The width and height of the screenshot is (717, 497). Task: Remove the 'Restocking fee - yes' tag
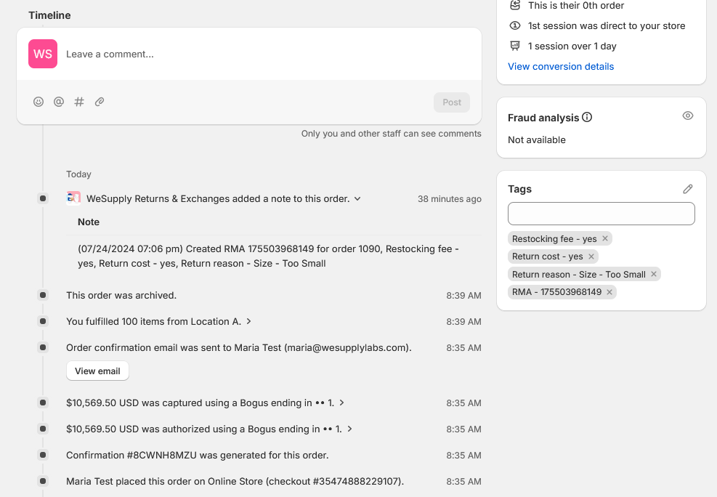click(605, 238)
